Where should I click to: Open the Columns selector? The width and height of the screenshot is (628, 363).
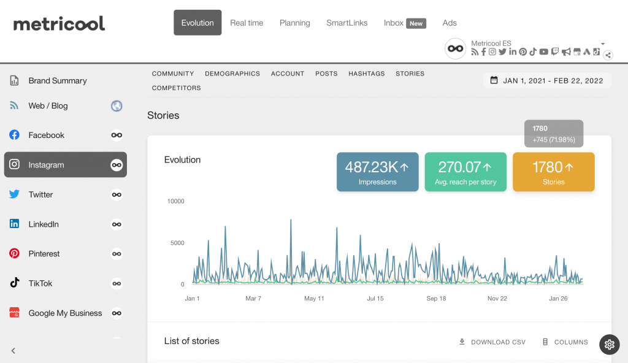[565, 342]
